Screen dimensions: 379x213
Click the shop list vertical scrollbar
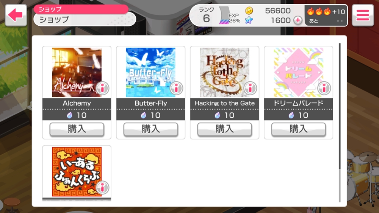tap(340, 123)
